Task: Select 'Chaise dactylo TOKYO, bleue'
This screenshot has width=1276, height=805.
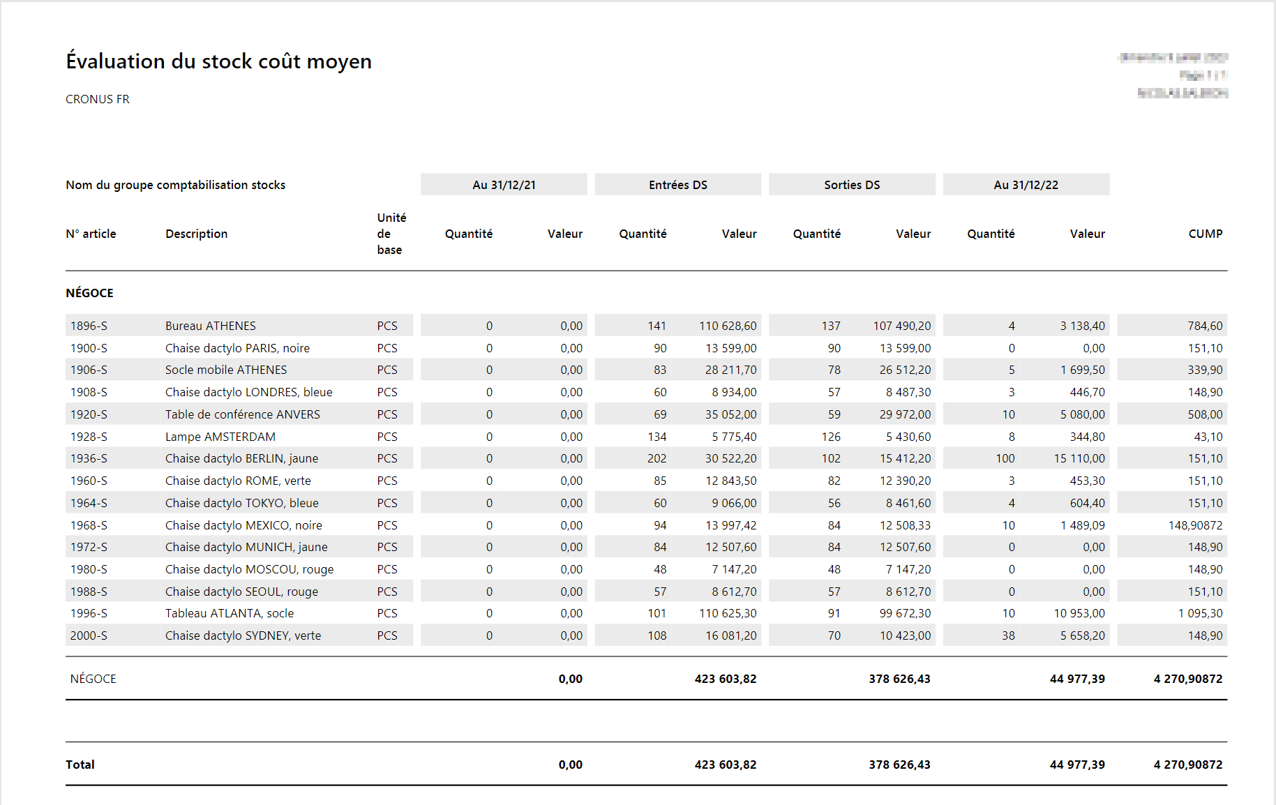Action: pos(242,503)
